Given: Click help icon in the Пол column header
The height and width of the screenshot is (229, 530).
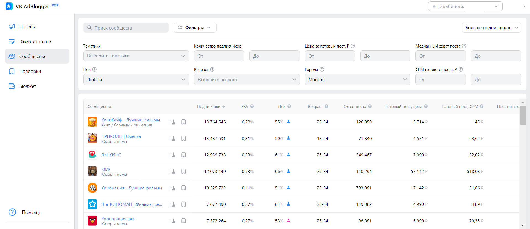Looking at the screenshot, I should click(x=289, y=106).
